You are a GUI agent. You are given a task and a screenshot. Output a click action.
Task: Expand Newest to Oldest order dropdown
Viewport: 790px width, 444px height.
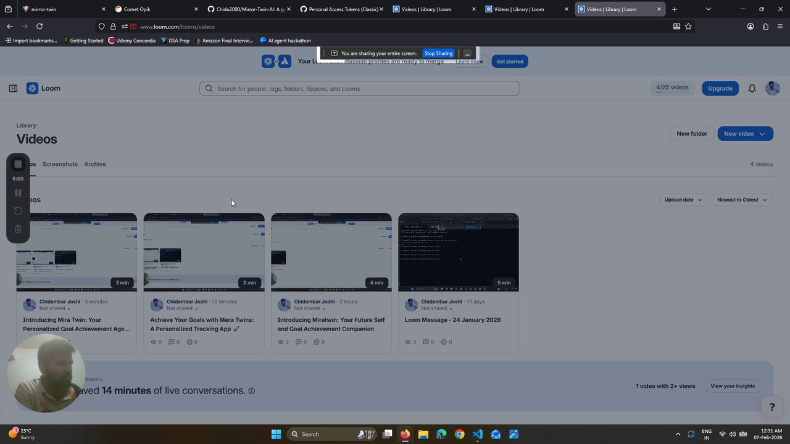pos(742,200)
